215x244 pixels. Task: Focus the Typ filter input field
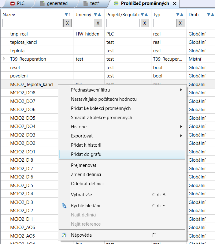tap(164, 23)
